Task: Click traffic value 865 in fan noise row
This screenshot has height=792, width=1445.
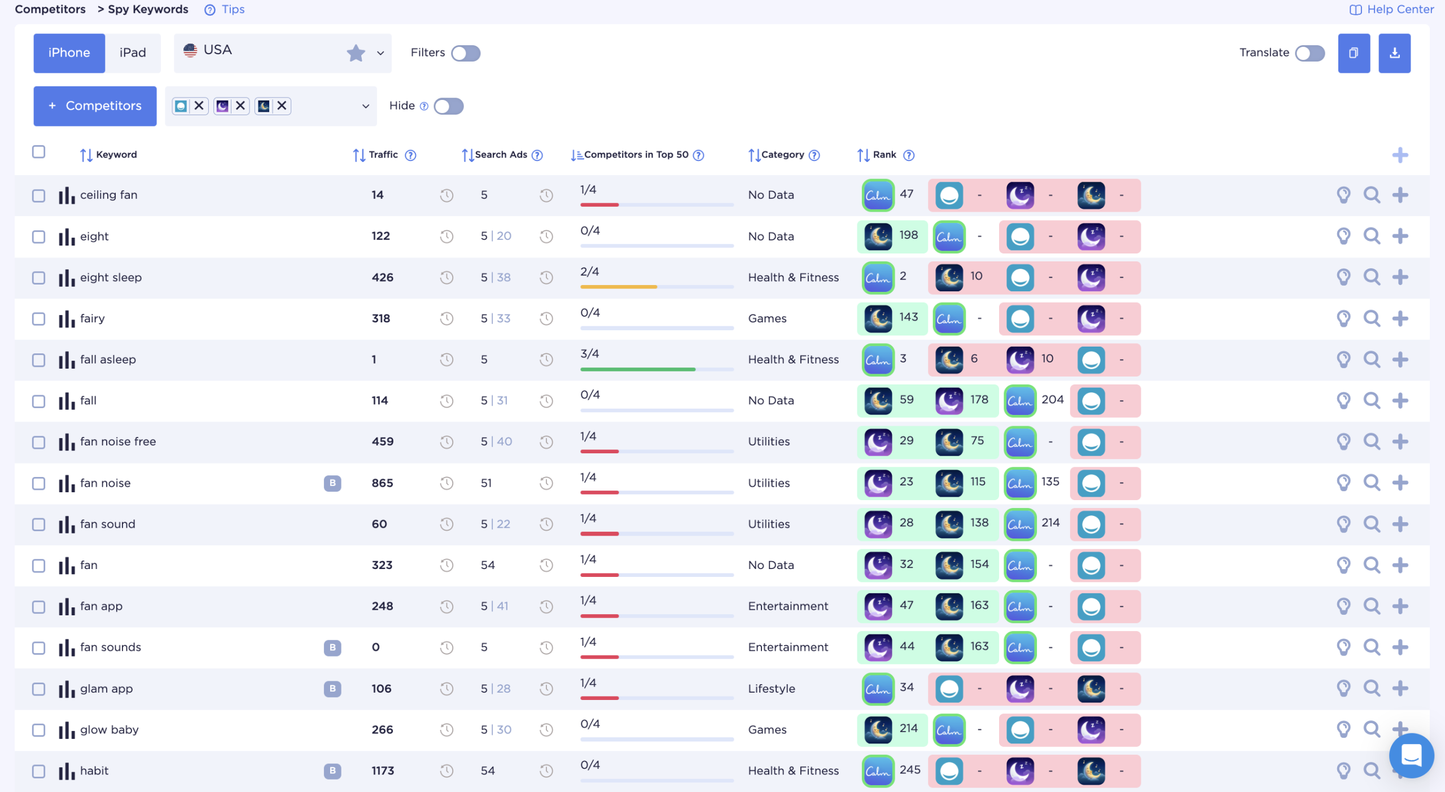Action: tap(382, 483)
